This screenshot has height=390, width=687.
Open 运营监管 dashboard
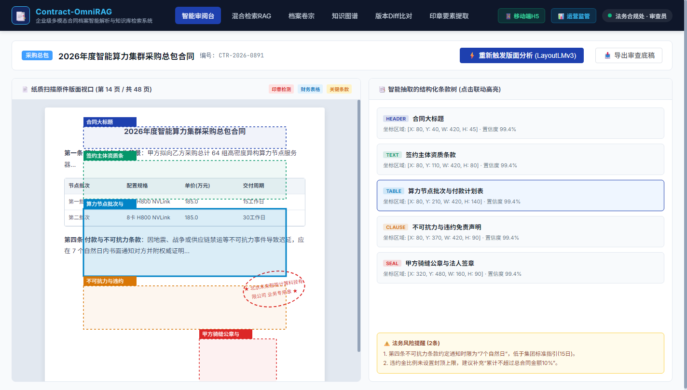point(574,16)
